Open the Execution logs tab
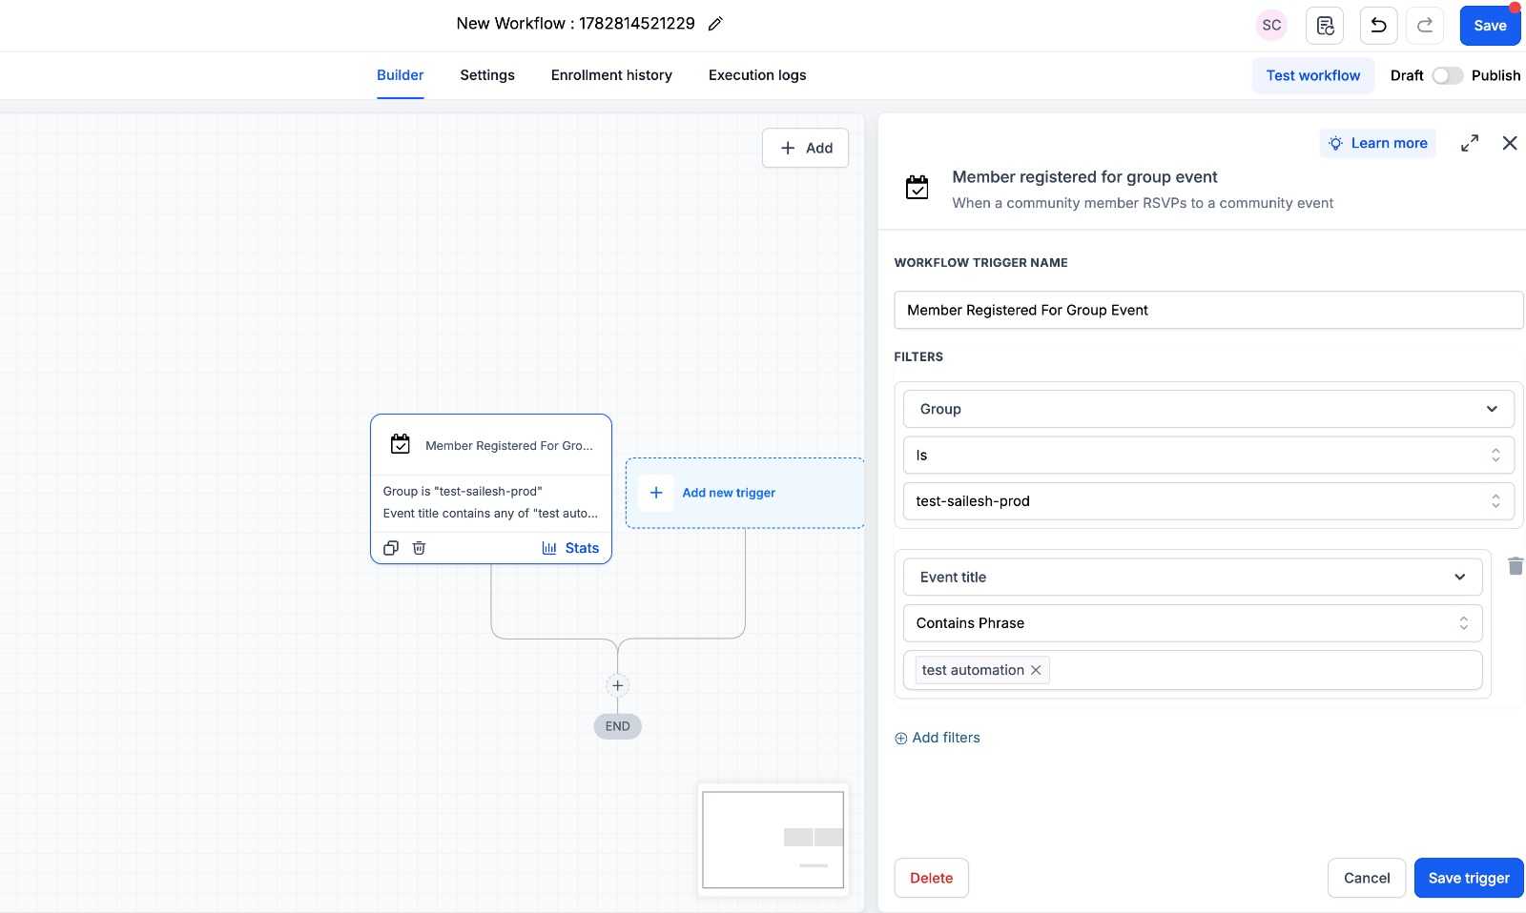 757,75
